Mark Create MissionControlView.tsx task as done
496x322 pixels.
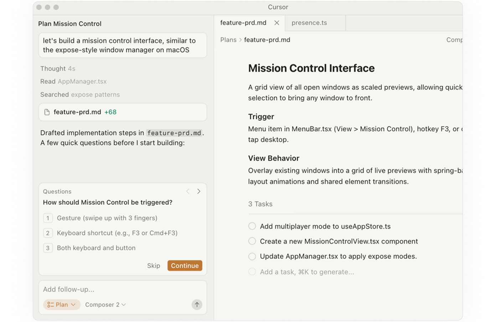click(x=252, y=241)
